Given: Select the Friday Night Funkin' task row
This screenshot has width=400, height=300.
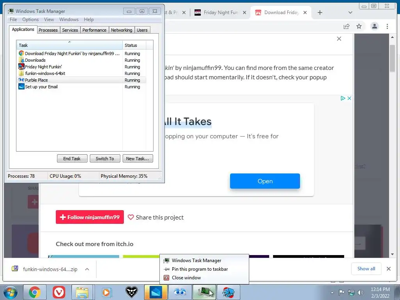Looking at the screenshot, I should (x=81, y=67).
